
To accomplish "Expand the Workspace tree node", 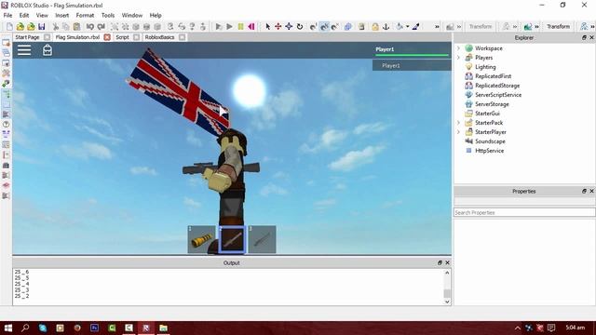I will tap(458, 48).
